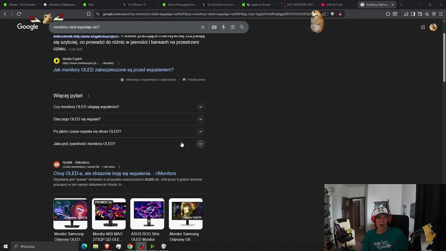Clear the Google search box with X

203,27
